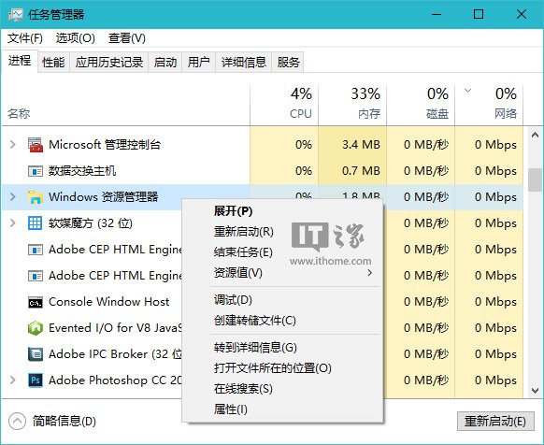The height and width of the screenshot is (445, 544).
Task: Select the 进程 tab
Action: pos(20,61)
